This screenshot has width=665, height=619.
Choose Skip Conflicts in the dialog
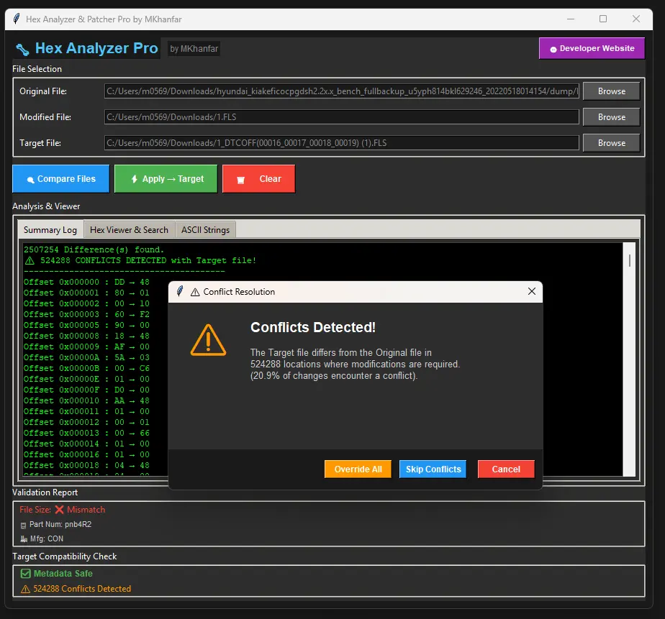coord(433,469)
